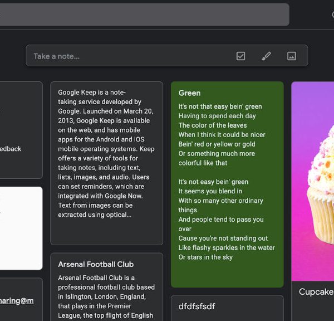334x321 pixels.
Task: Open the green note's first lyrics verse
Action: [220, 134]
